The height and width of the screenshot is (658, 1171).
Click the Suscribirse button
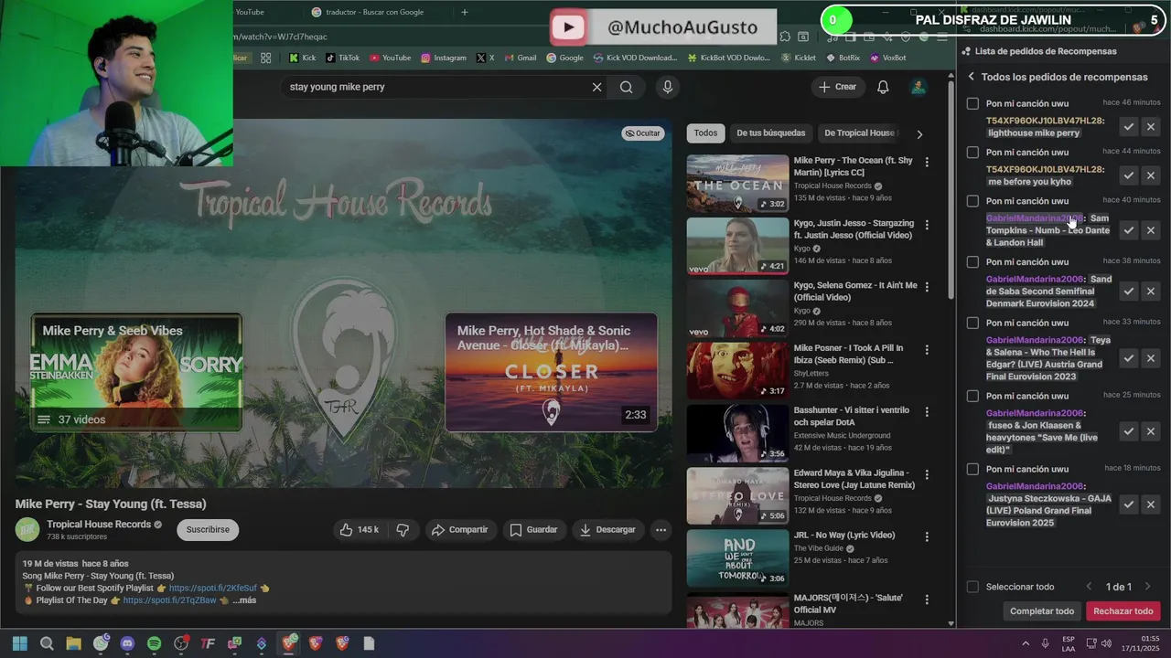[208, 530]
